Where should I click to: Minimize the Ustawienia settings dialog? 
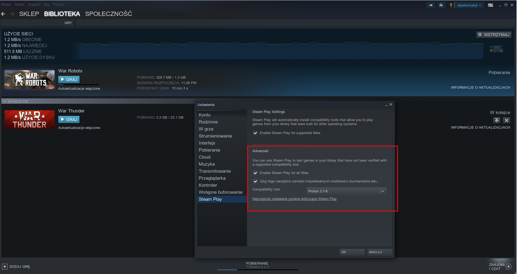coord(386,105)
